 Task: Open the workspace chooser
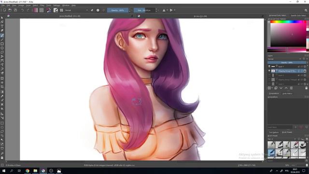(306, 10)
